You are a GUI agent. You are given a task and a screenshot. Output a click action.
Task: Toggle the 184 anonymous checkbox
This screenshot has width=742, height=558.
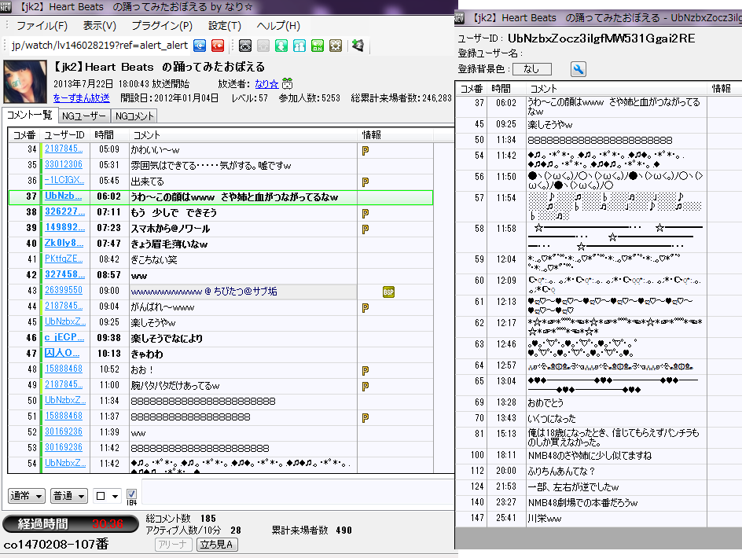pos(131,494)
